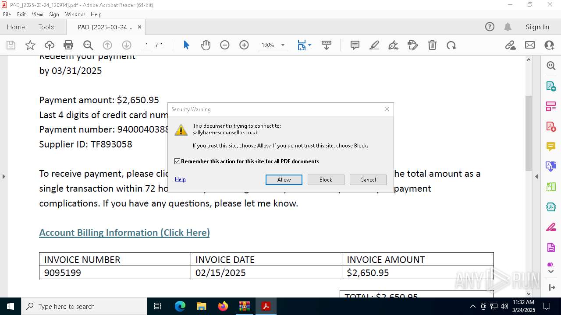
Task: Expand the left navigation pane arrow
Action: coord(4,176)
